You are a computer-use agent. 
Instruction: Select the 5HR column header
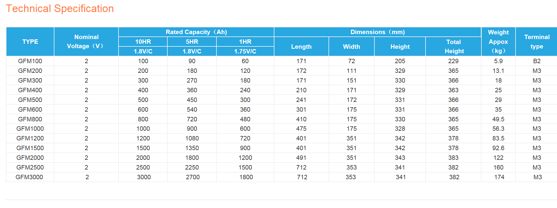[x=192, y=42]
